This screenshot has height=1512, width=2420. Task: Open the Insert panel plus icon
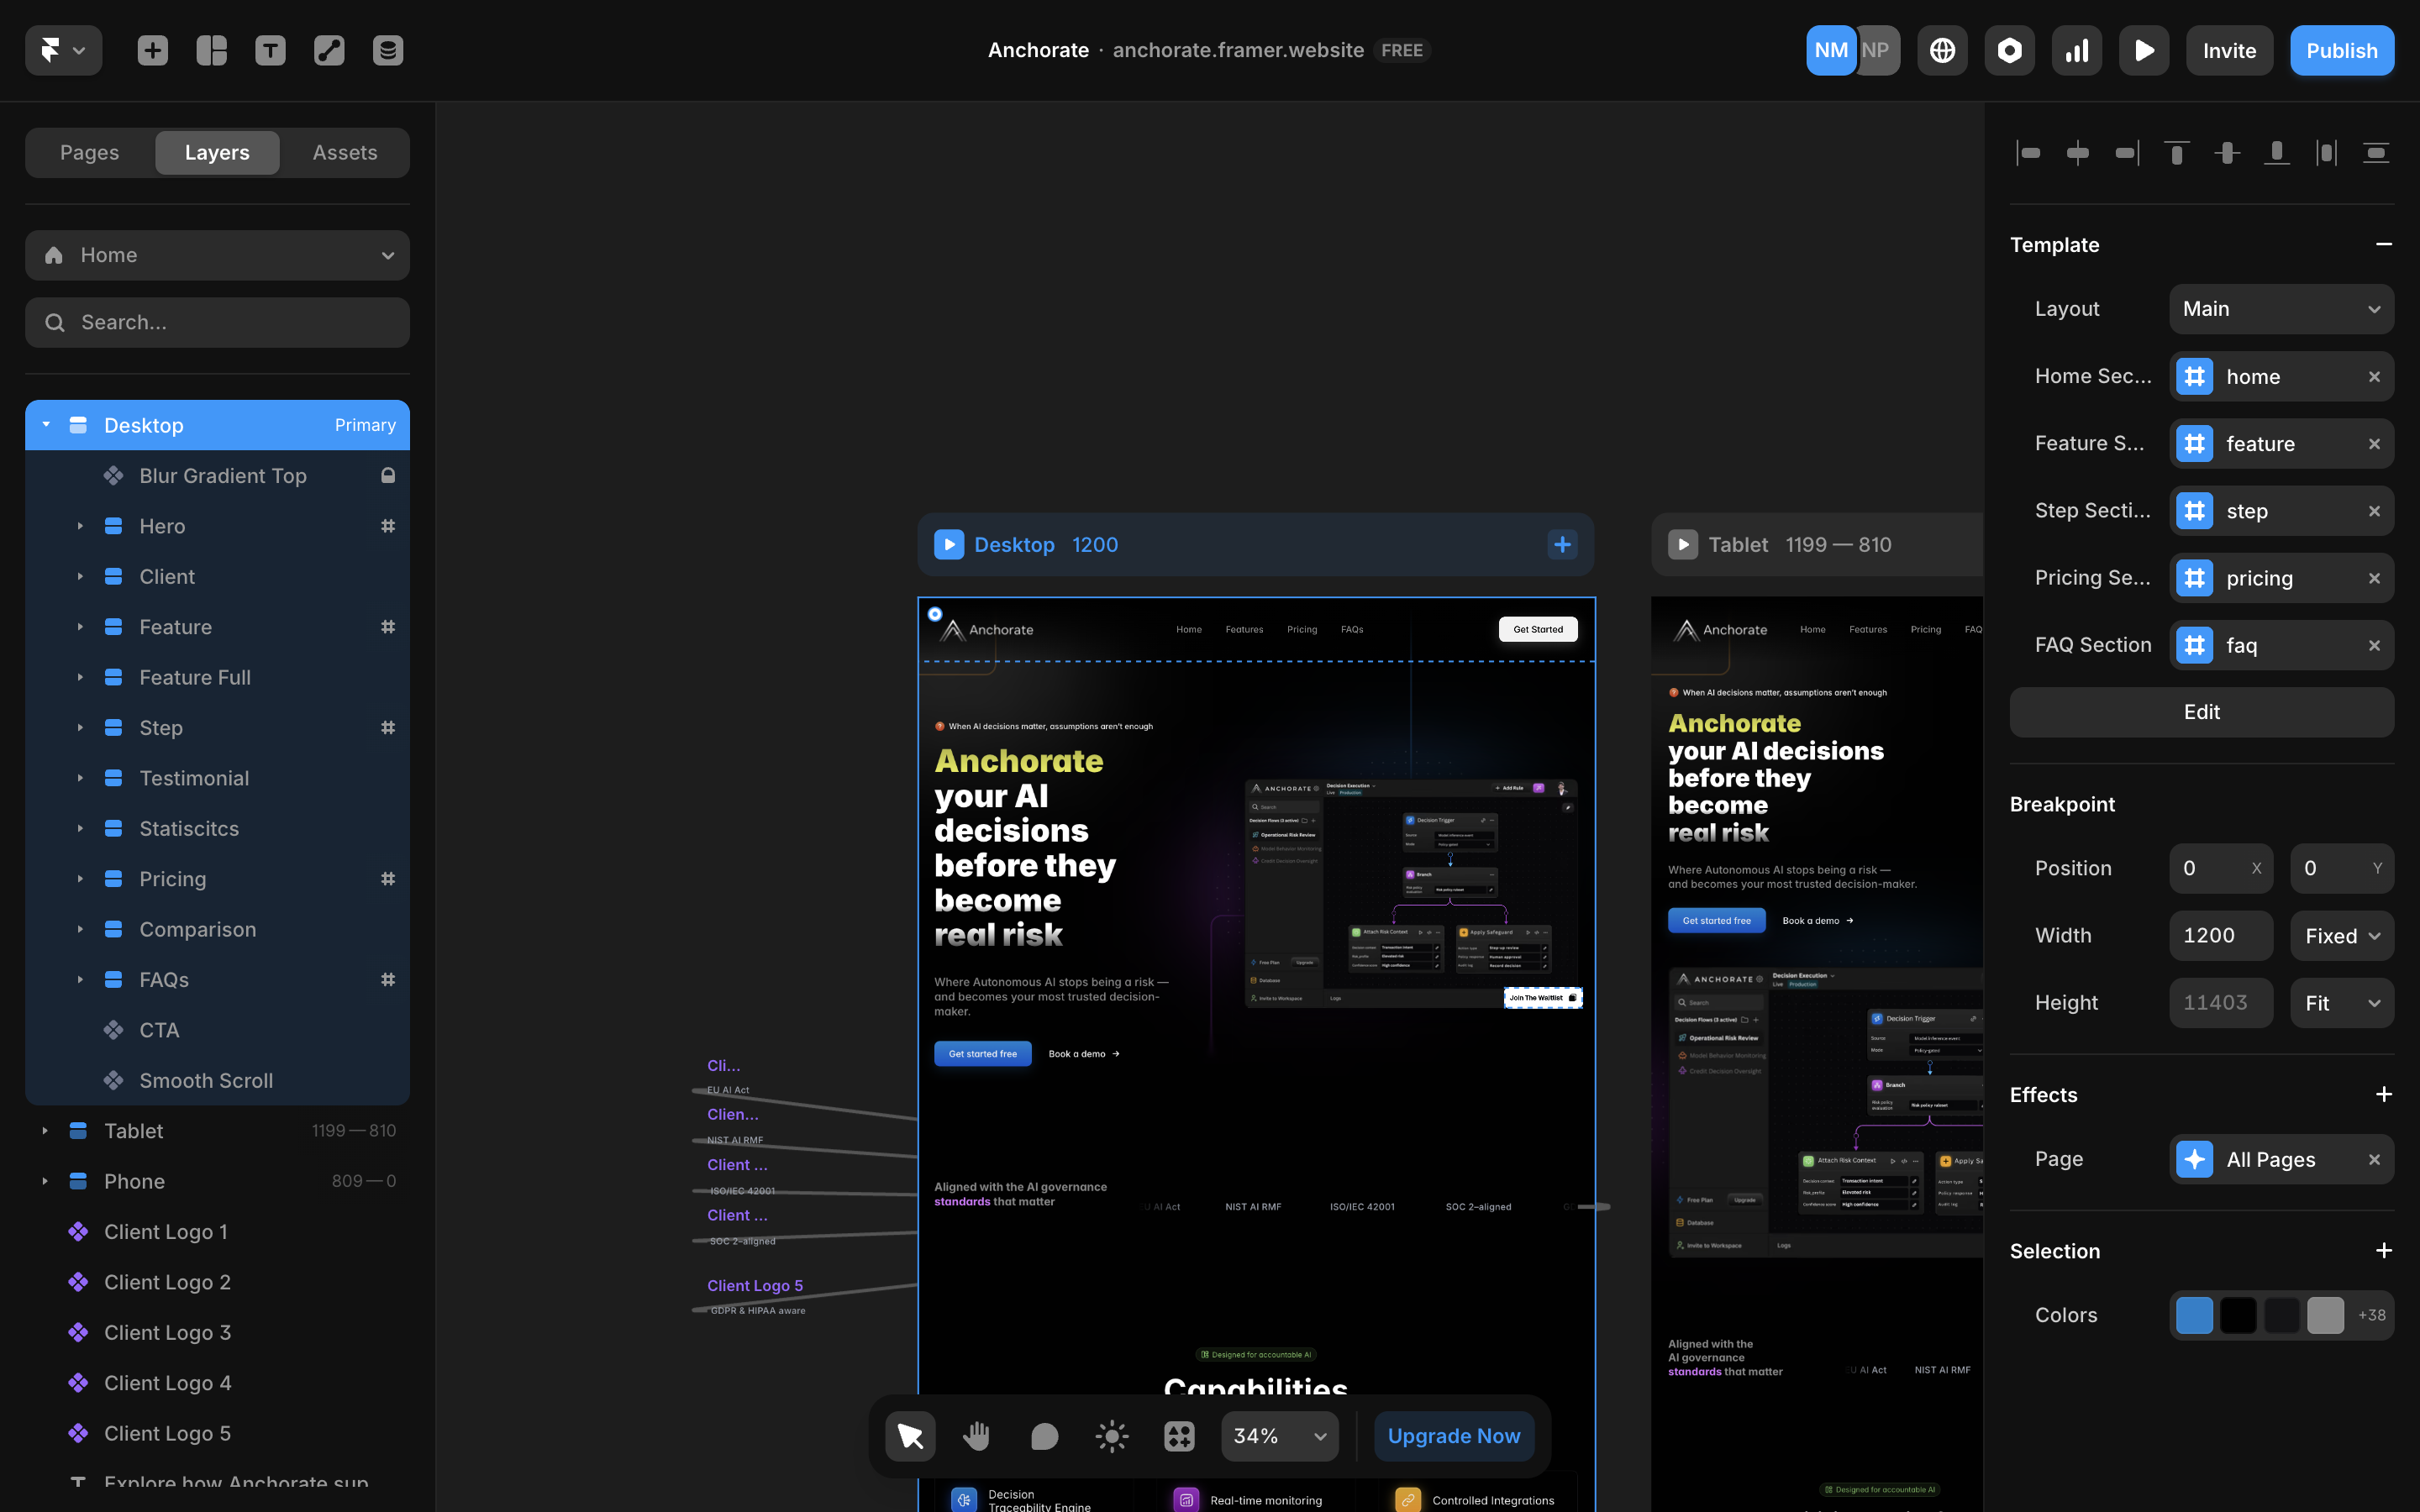tap(152, 50)
